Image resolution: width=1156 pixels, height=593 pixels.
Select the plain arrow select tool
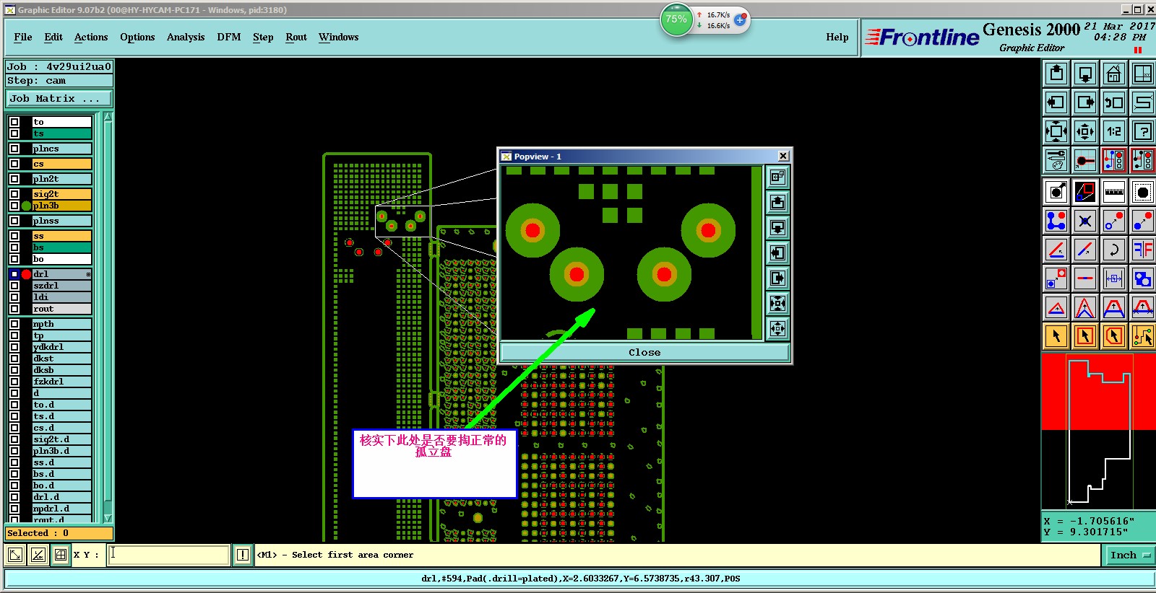(x=1056, y=336)
